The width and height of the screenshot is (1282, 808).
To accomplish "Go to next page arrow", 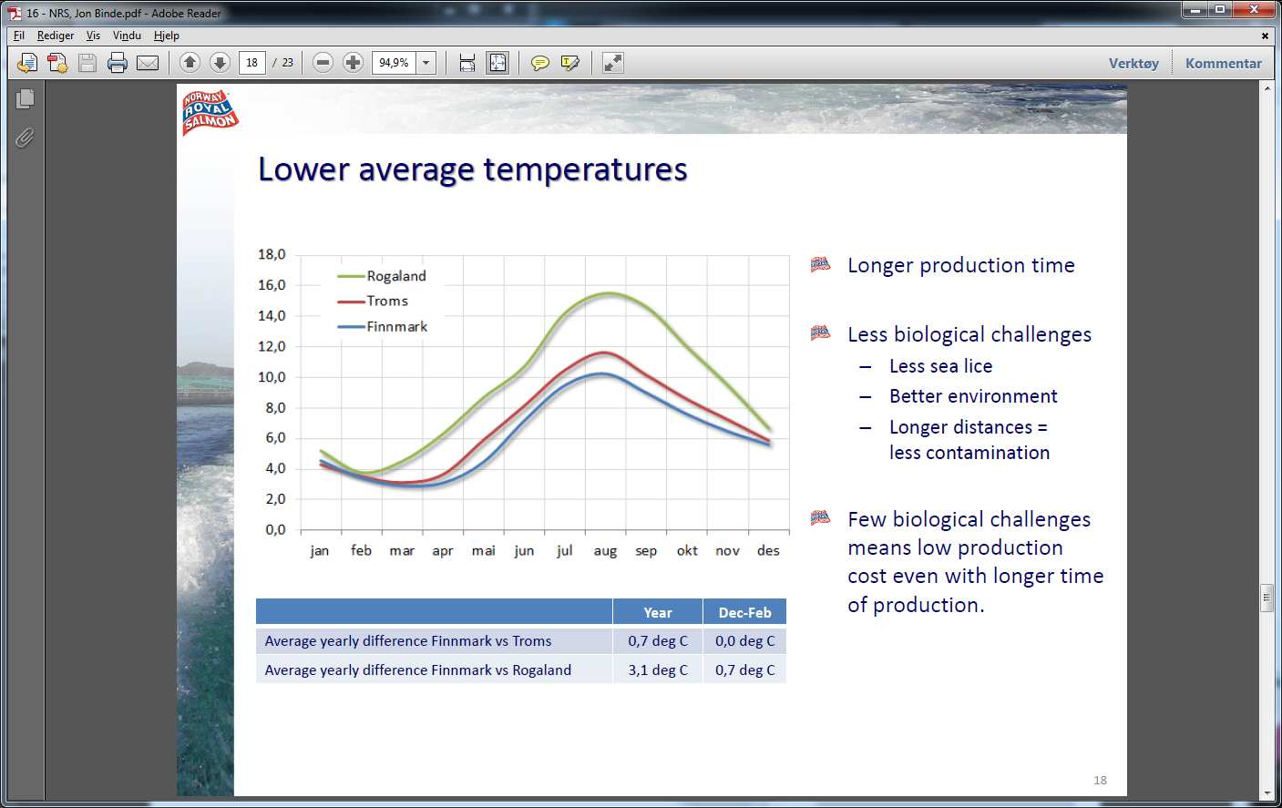I will tap(220, 62).
